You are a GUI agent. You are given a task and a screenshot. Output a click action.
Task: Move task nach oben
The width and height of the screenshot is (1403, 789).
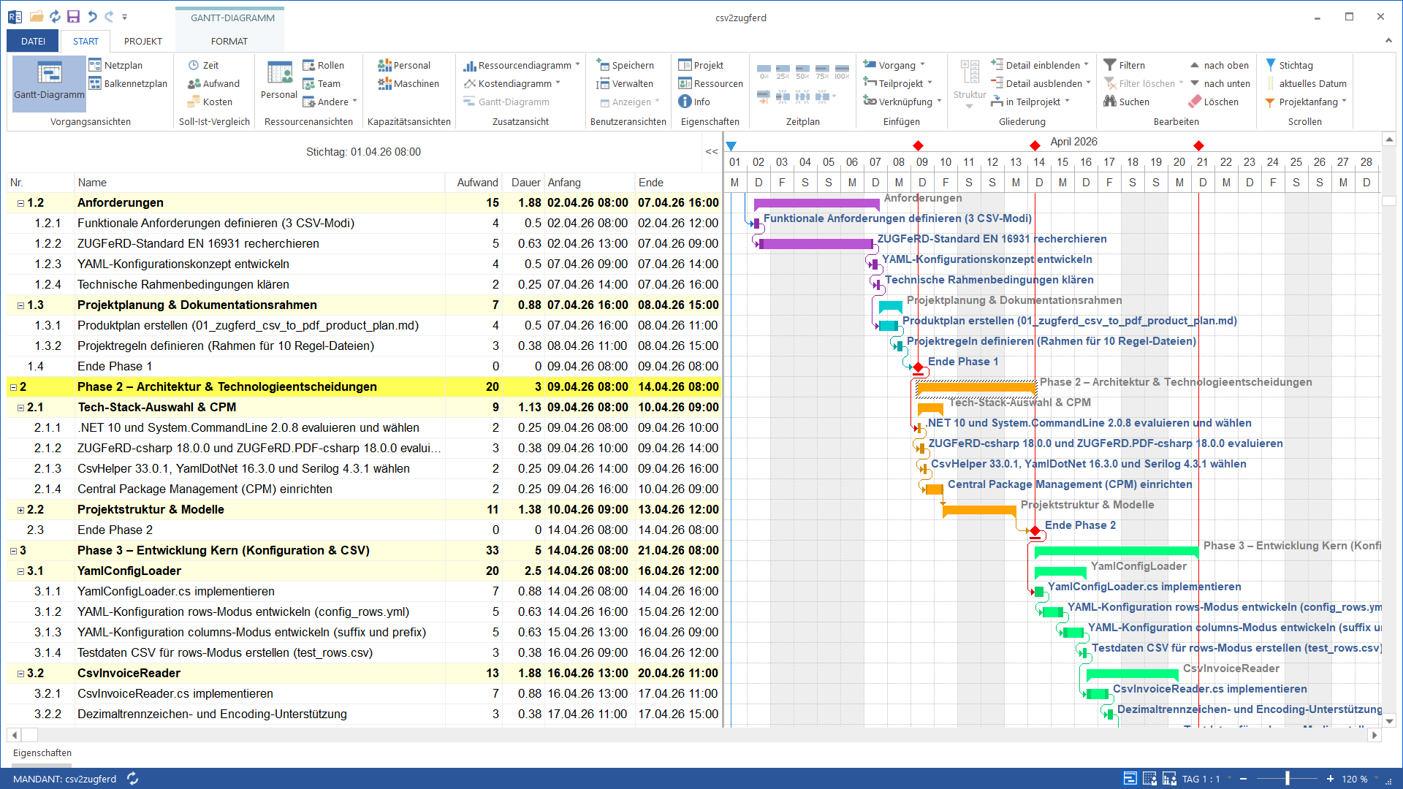click(x=1219, y=65)
